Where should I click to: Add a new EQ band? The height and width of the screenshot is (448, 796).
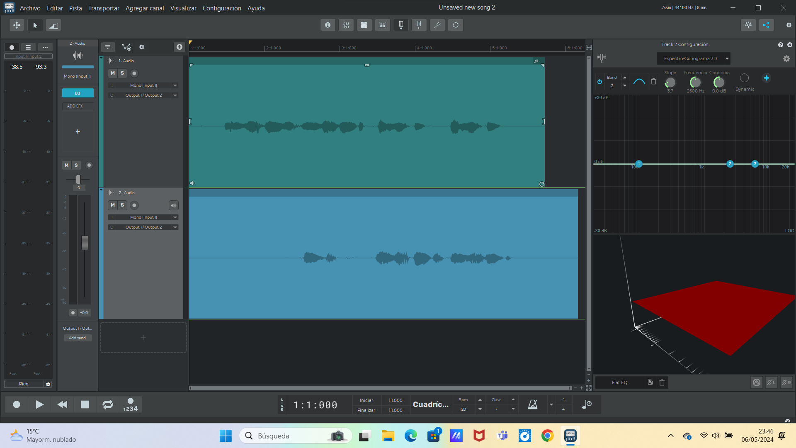pos(767,78)
